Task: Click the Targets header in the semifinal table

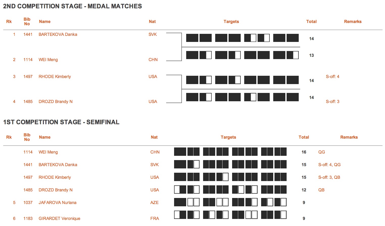Action: 228,137
